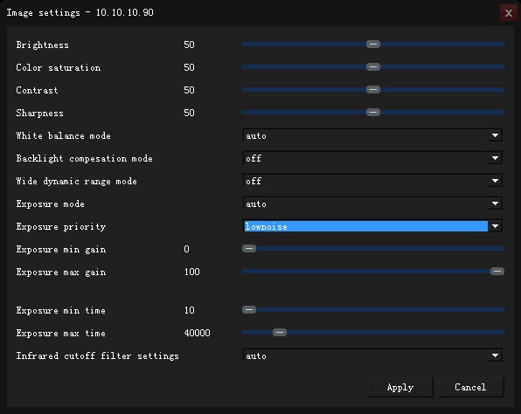
Task: Click the Exposure max gain value 100
Action: (192, 272)
